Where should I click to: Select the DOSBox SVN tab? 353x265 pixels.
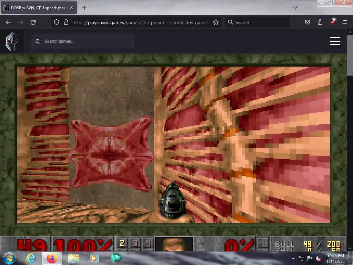(39, 8)
